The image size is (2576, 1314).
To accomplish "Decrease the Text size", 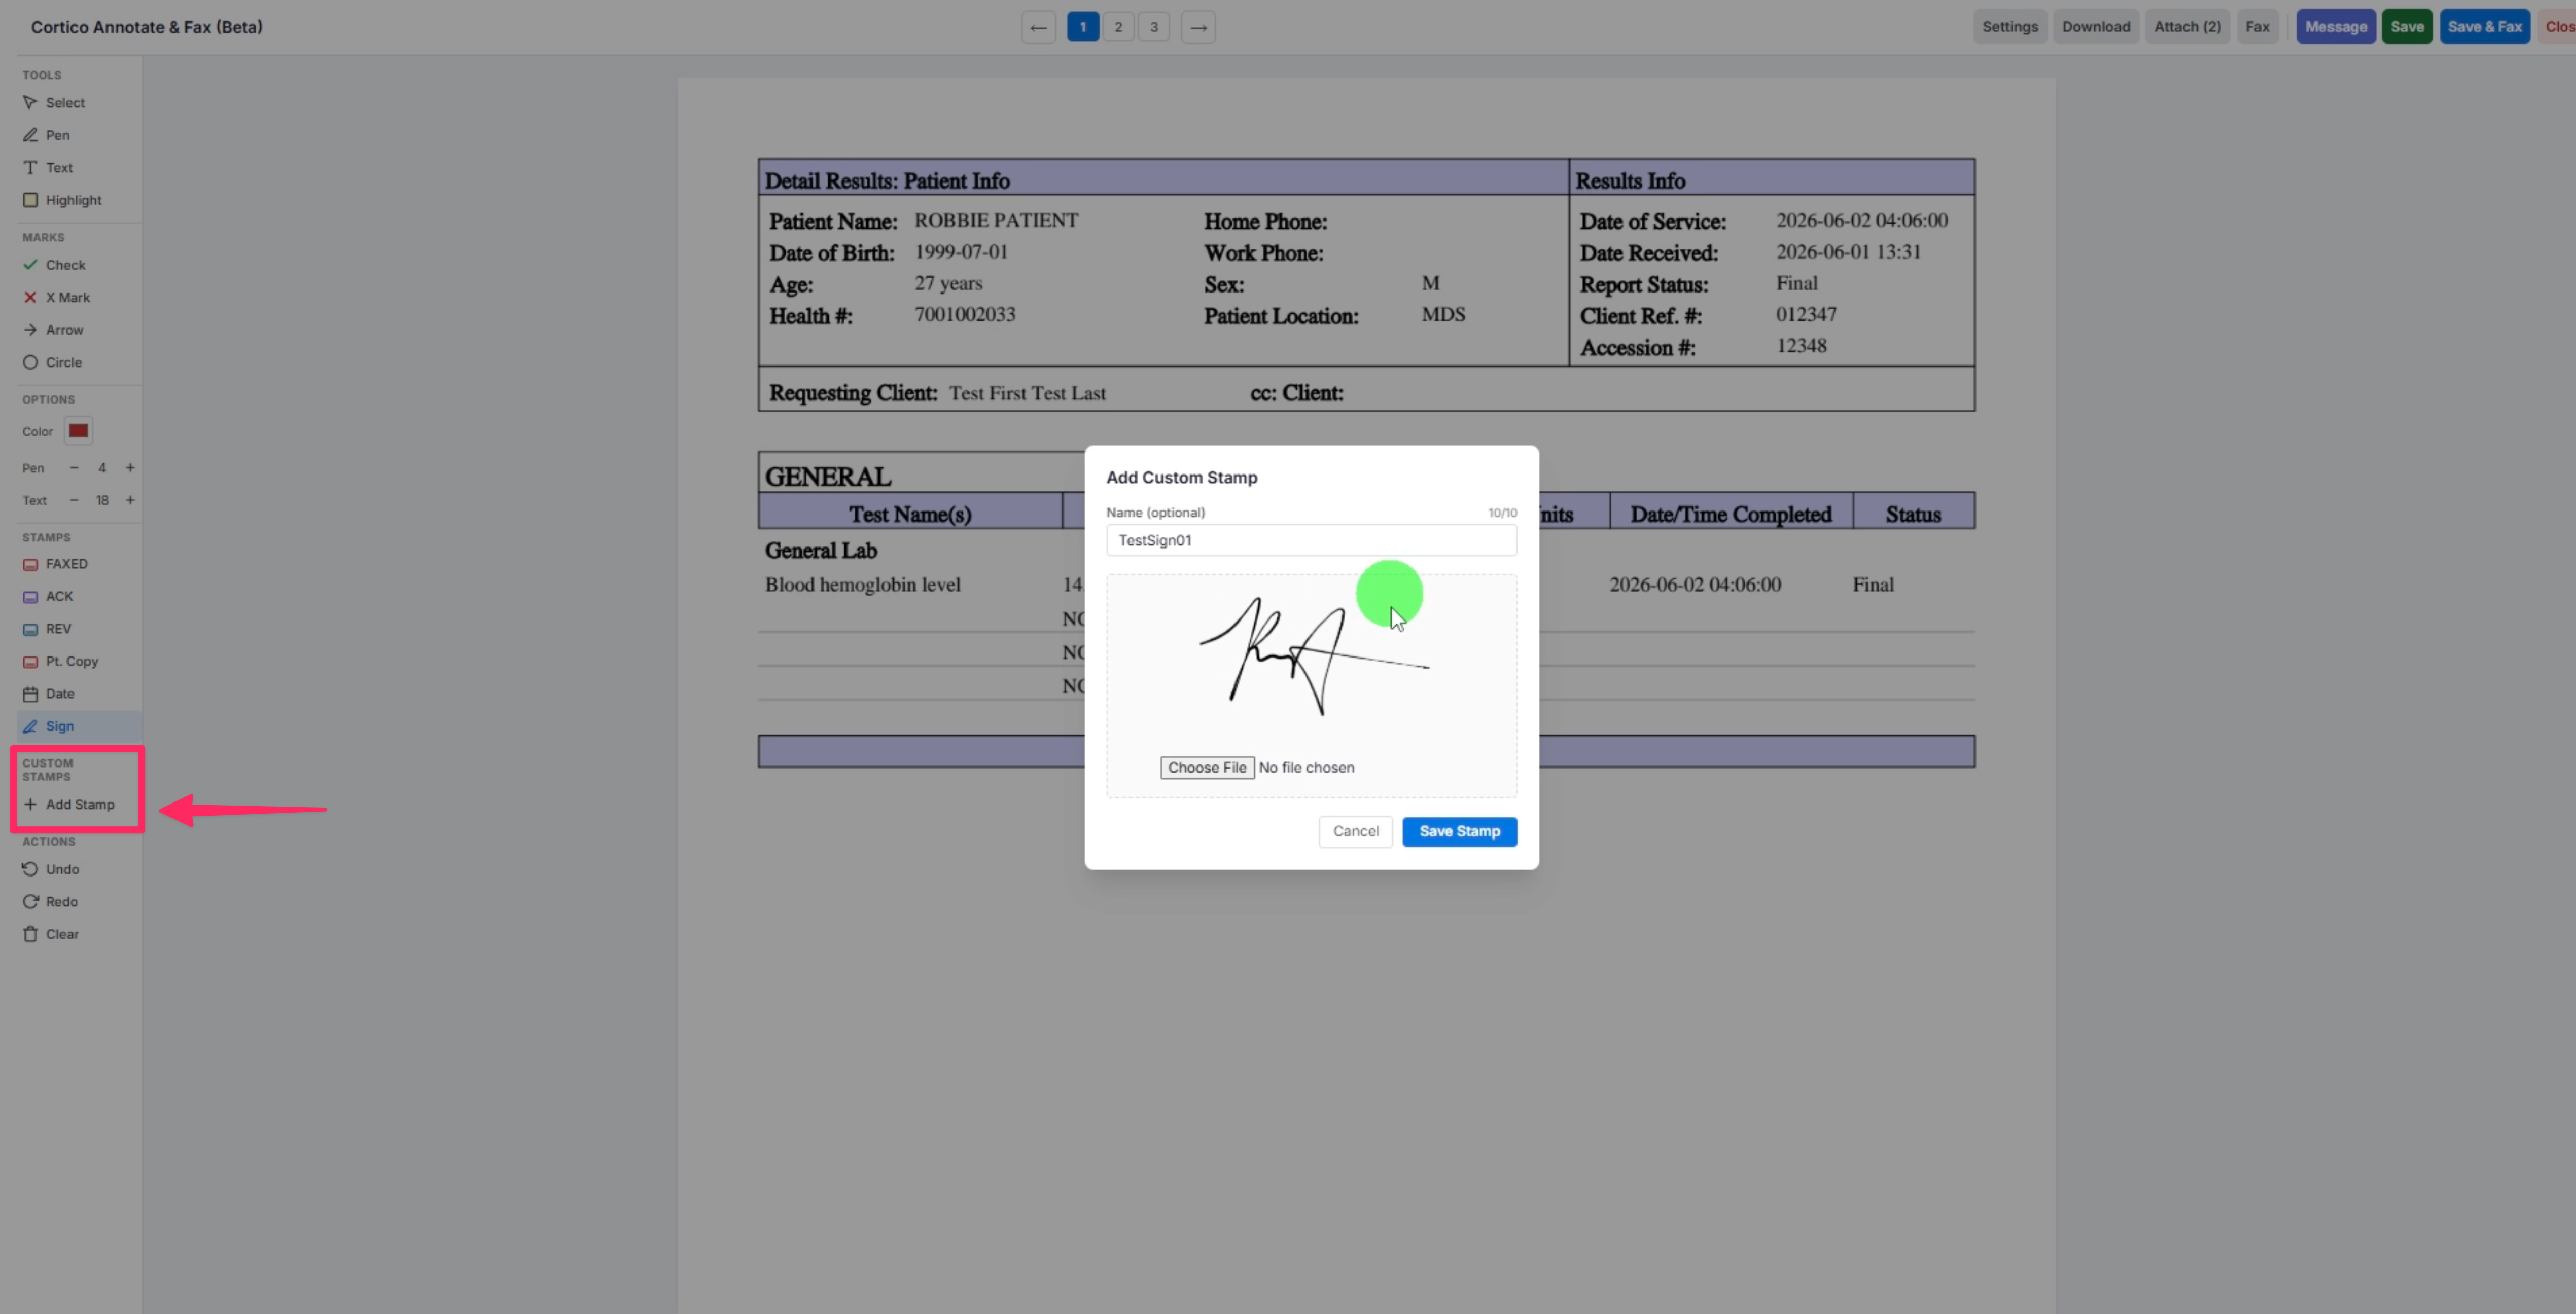I will point(74,501).
